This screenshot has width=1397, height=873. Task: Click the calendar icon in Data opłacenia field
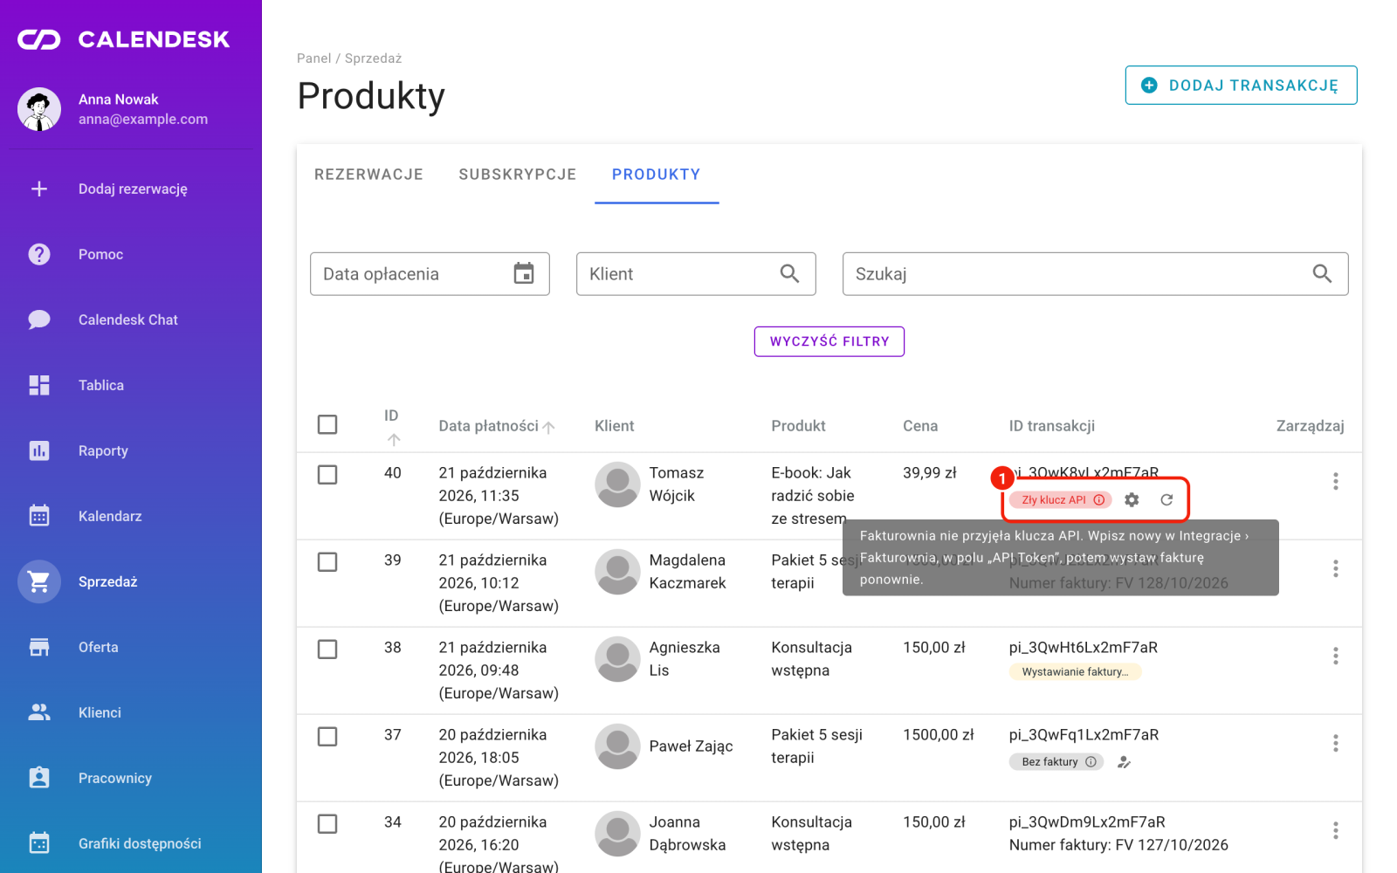pos(524,273)
